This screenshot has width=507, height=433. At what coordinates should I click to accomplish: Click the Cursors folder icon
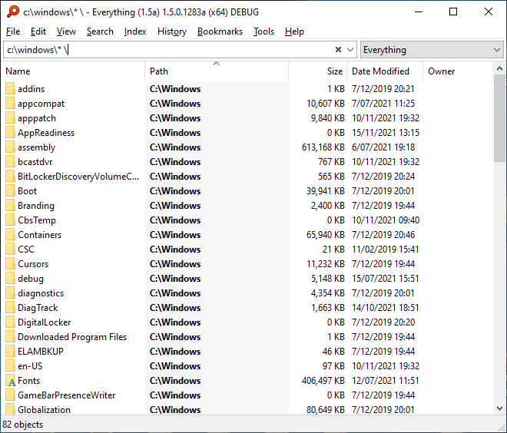[10, 263]
